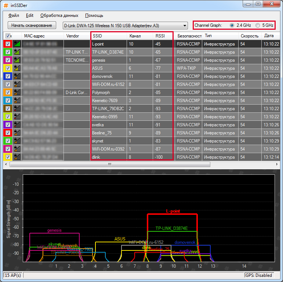Click signal bars icon for dlink row
The image size is (283, 282).
[x=17, y=157]
